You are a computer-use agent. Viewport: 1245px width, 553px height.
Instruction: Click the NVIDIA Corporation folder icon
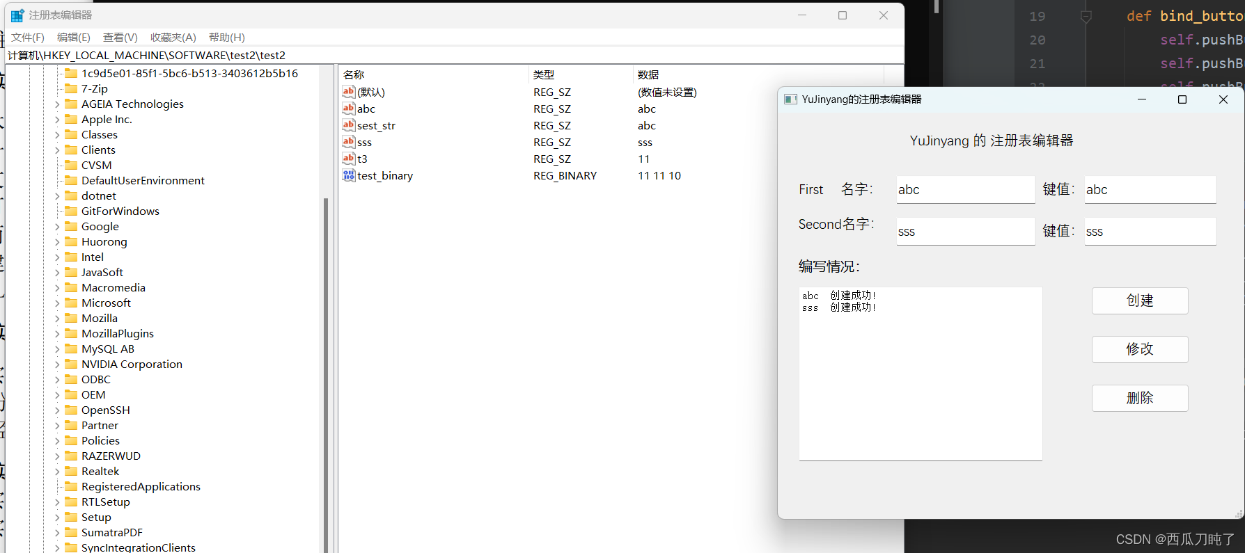point(71,364)
